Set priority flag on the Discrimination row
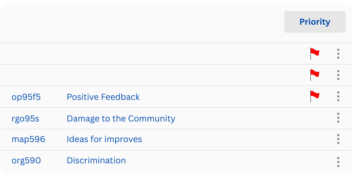352x175 pixels. tap(315, 161)
